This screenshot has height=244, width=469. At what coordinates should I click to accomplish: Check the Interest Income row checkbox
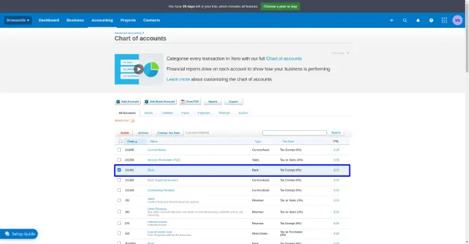click(119, 223)
